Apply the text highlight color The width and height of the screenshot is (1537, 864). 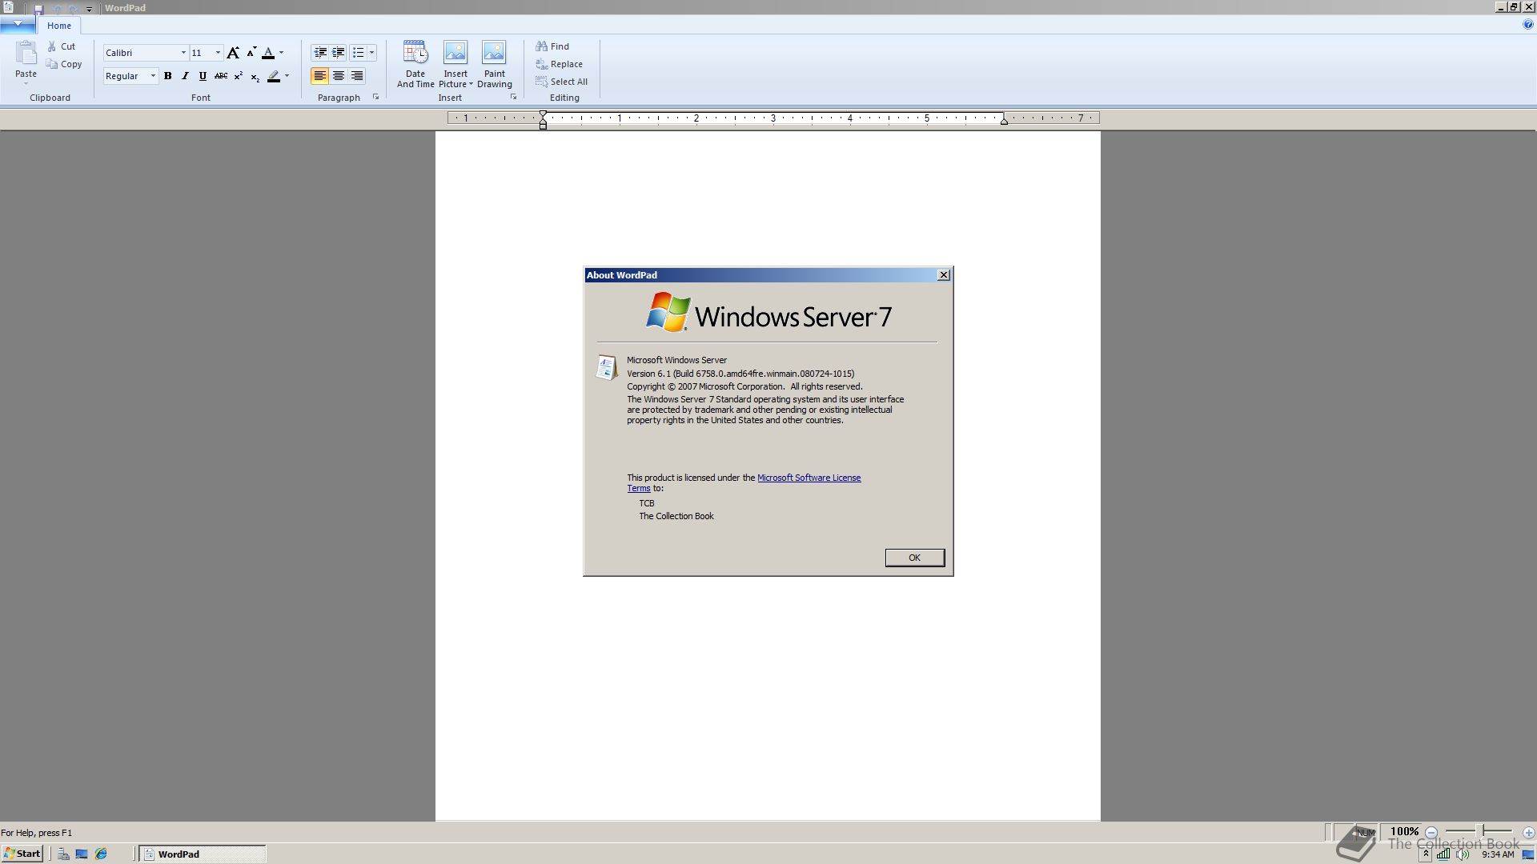[x=274, y=76]
